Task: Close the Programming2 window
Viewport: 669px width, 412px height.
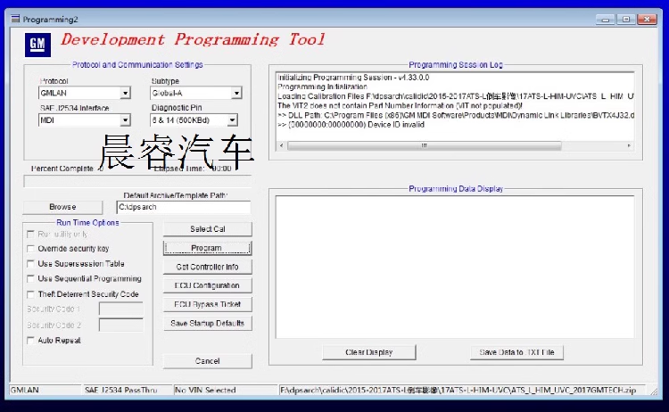Action: (647, 20)
